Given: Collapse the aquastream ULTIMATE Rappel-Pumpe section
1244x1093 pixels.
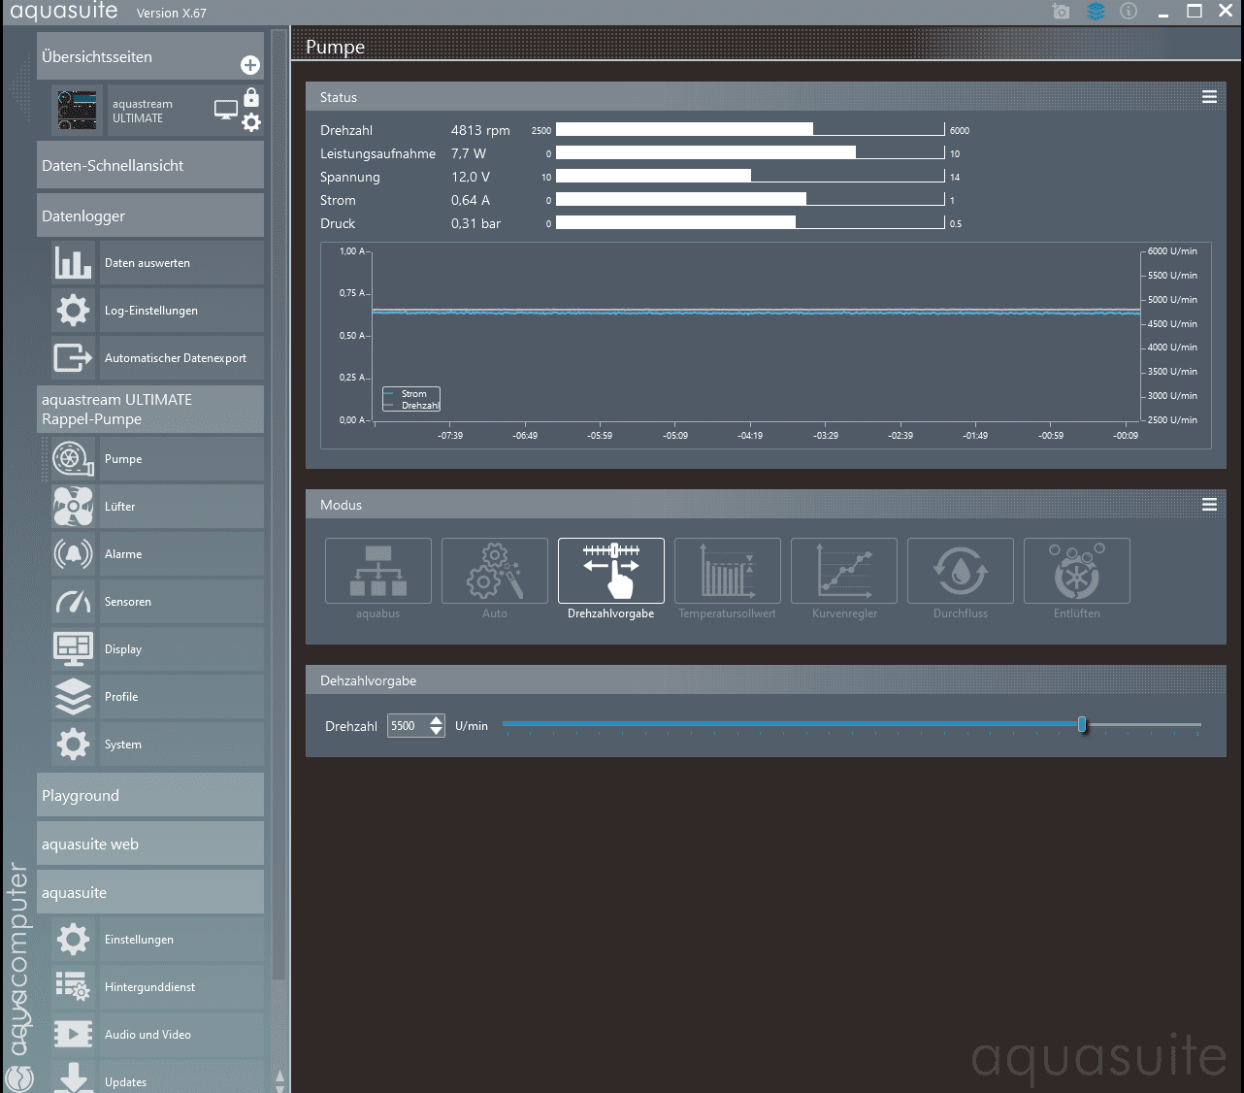Looking at the screenshot, I should pos(150,409).
